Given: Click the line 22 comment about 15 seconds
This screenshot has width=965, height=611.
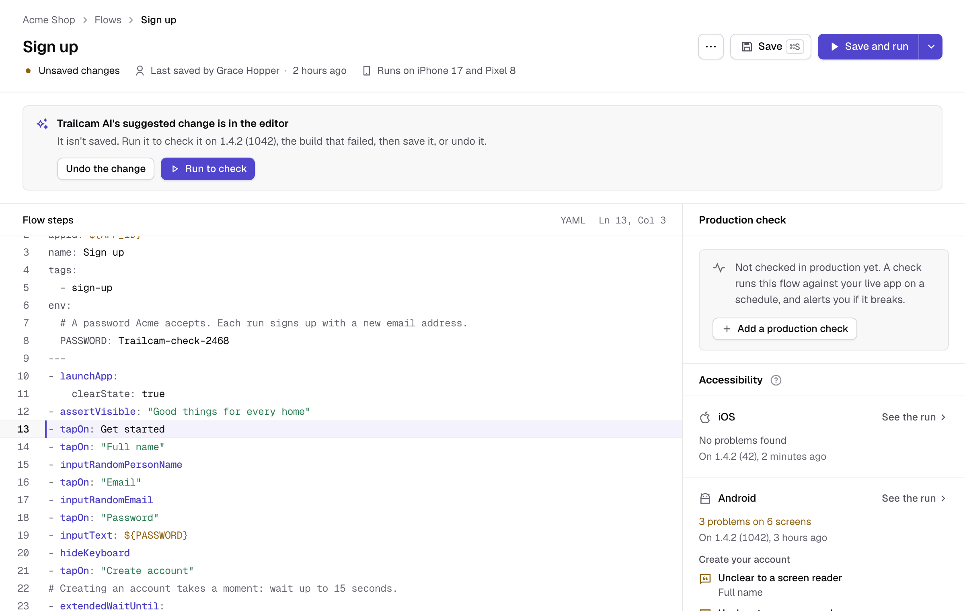Looking at the screenshot, I should [223, 588].
